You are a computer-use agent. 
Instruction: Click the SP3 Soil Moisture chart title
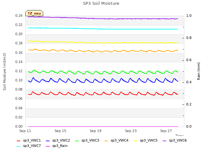click(x=101, y=3)
